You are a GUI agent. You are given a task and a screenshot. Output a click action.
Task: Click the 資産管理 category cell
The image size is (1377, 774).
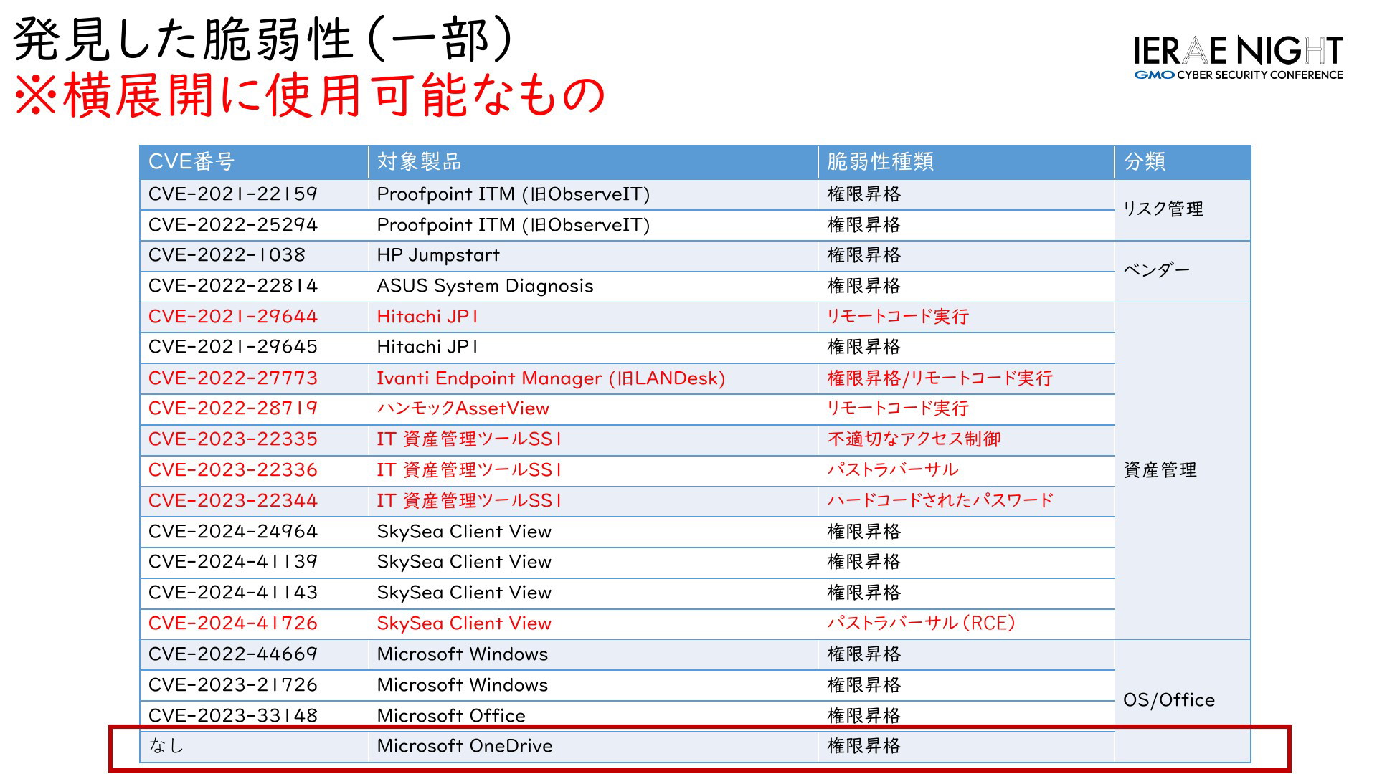pyautogui.click(x=1183, y=471)
